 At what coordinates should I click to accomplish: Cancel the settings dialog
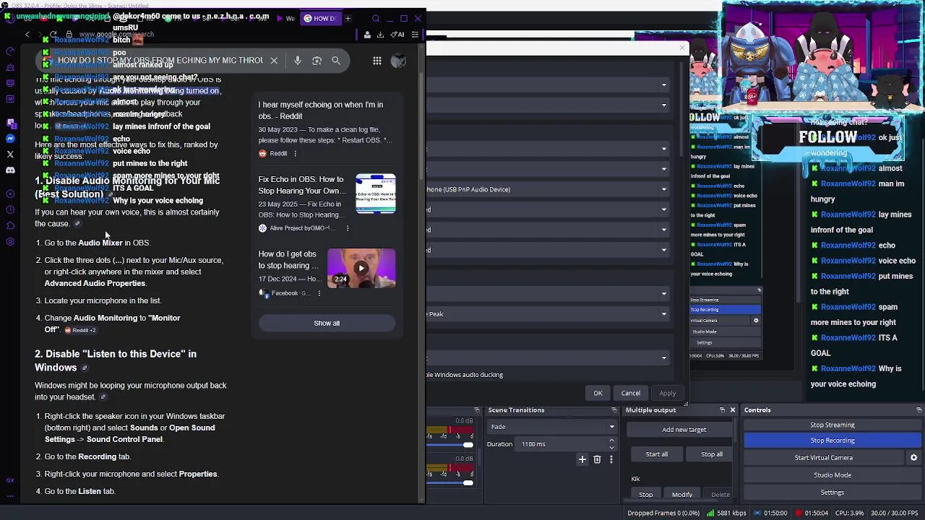[x=631, y=394]
